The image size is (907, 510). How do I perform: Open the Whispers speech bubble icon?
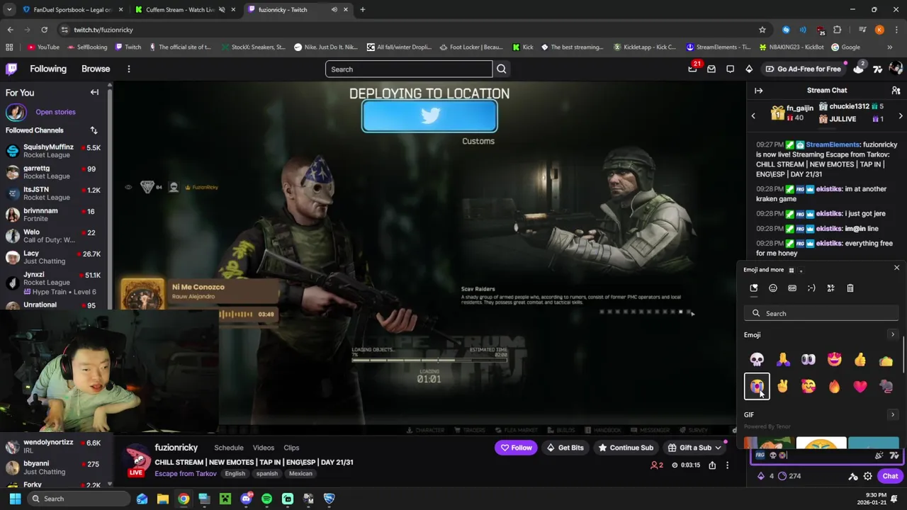730,69
